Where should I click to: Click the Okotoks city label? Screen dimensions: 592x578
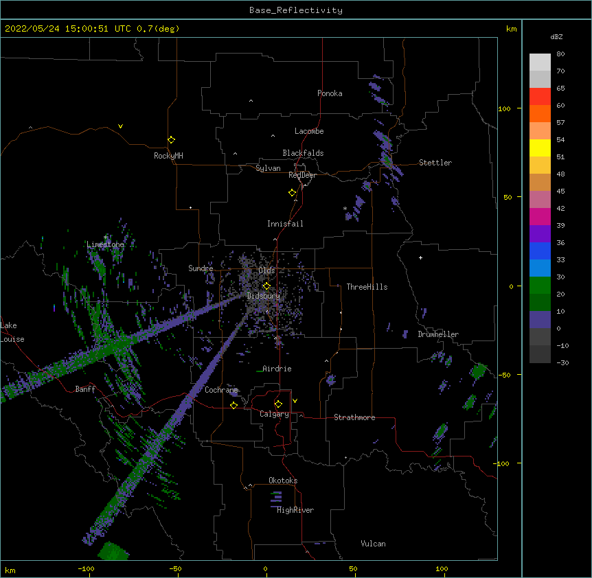[x=283, y=481]
